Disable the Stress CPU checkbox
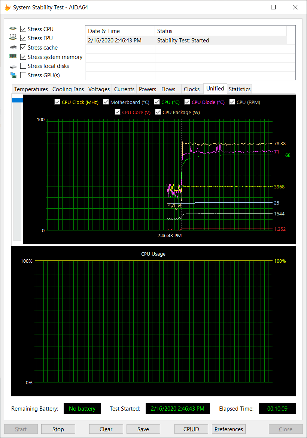 [x=23, y=29]
